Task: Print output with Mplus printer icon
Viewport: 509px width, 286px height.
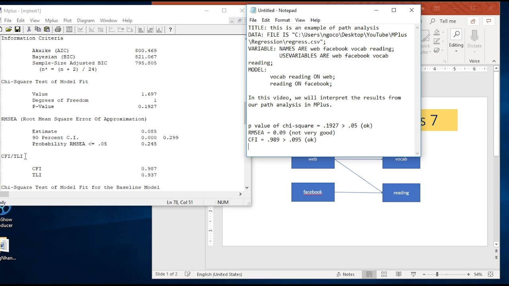Action: click(58, 29)
